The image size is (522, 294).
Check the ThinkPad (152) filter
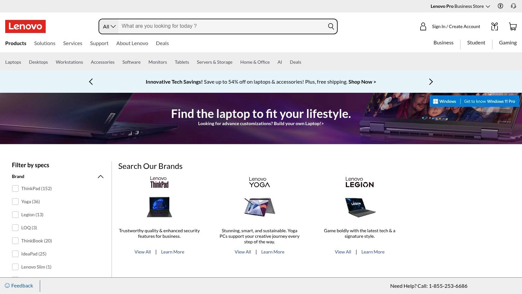tap(15, 188)
